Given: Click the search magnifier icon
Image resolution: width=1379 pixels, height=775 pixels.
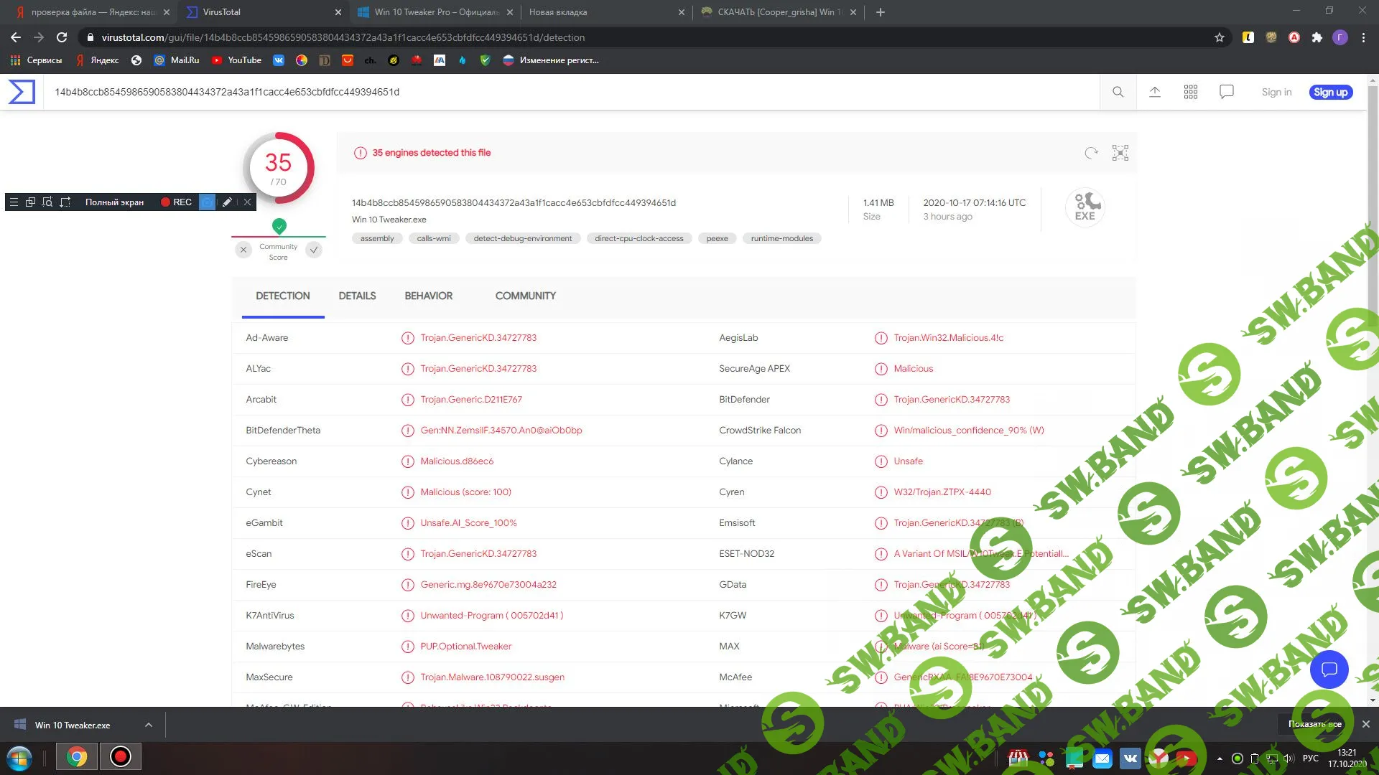Looking at the screenshot, I should pyautogui.click(x=1118, y=92).
